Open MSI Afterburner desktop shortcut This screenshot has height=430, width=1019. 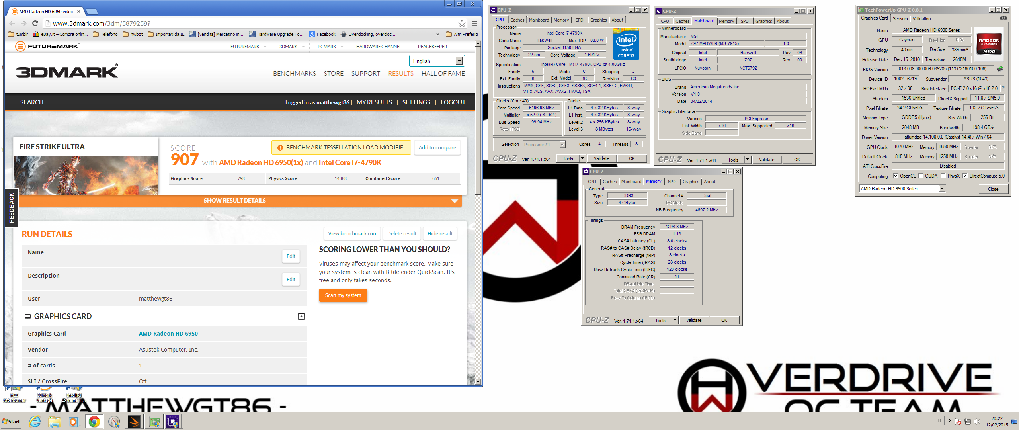click(14, 394)
